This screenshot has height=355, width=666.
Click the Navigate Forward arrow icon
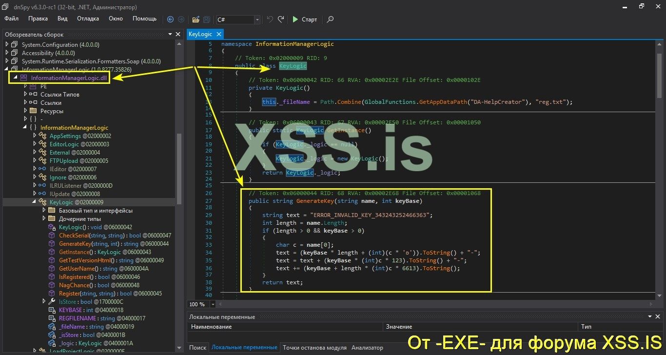(181, 19)
